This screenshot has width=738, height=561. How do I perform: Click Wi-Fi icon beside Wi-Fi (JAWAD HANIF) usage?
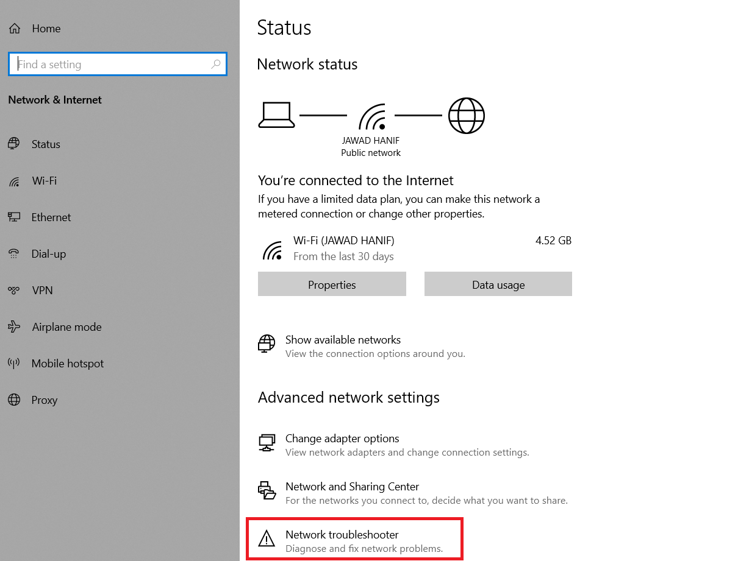(x=272, y=250)
